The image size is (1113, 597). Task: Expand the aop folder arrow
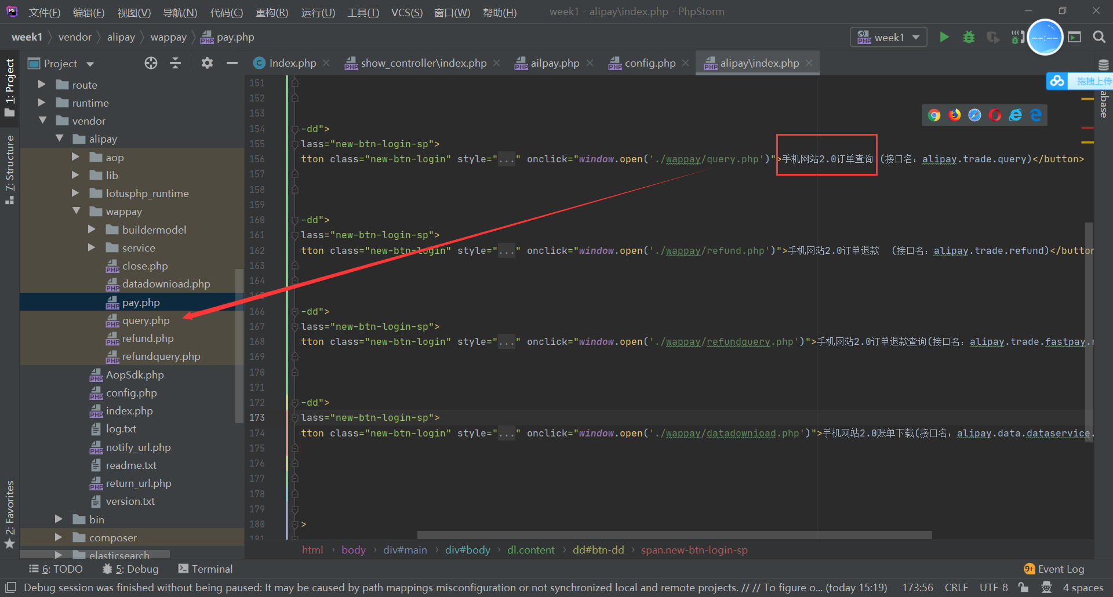pos(75,157)
